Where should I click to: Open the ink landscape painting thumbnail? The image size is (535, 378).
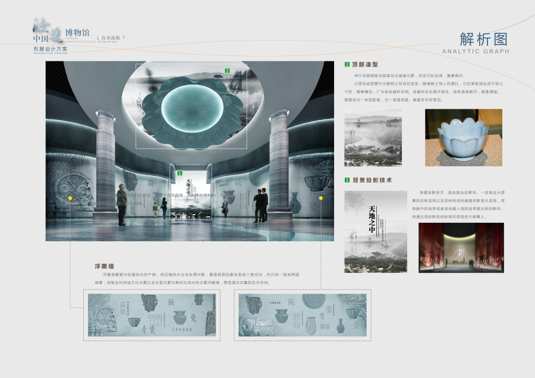click(373, 137)
